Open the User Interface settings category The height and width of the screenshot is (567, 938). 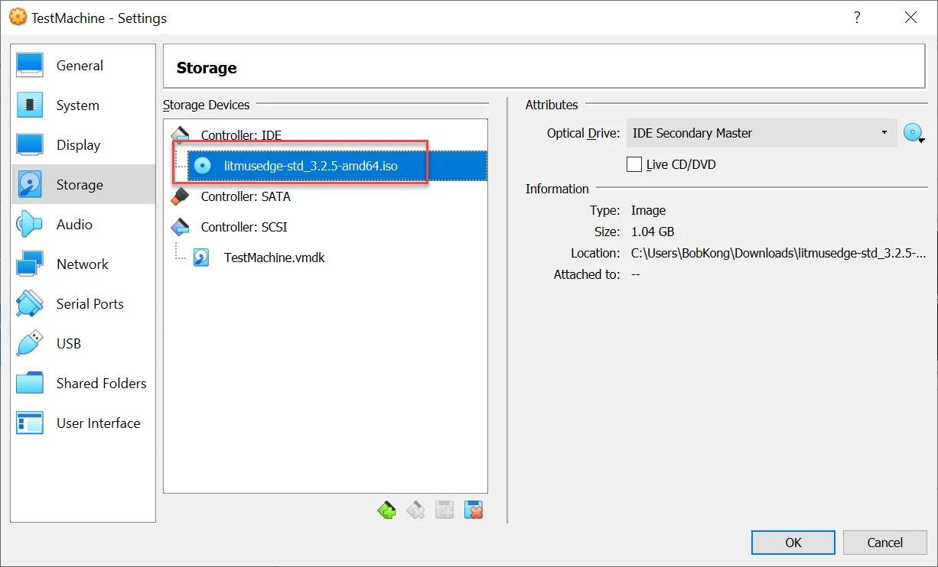pyautogui.click(x=83, y=423)
